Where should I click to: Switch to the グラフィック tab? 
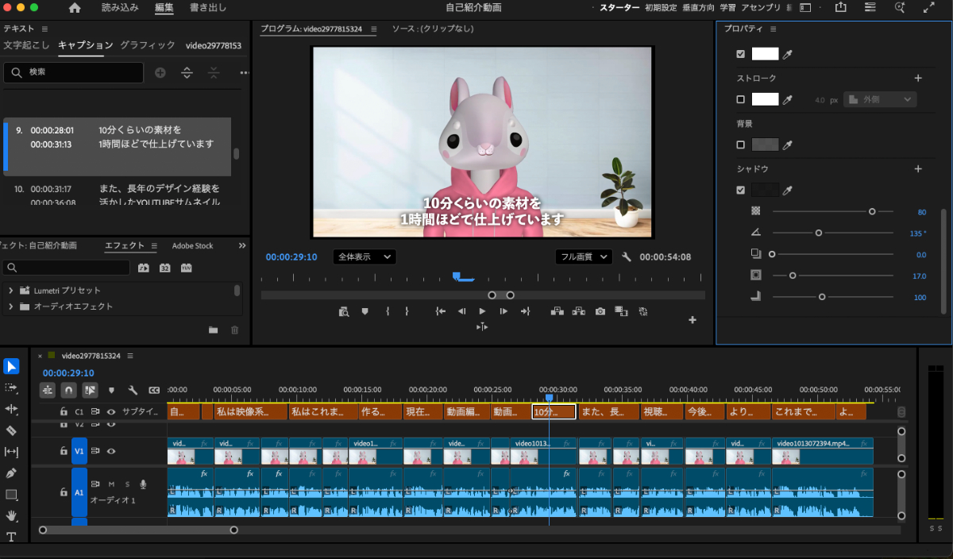pyautogui.click(x=147, y=45)
